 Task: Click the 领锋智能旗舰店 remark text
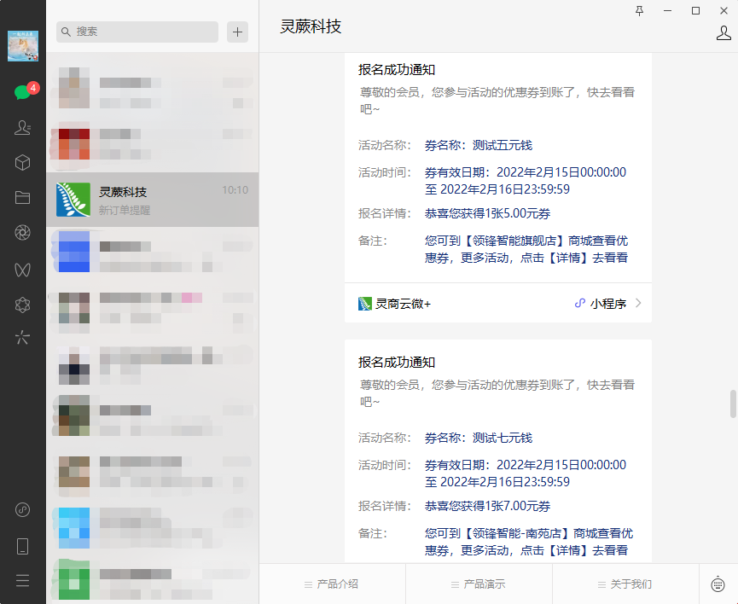(x=526, y=249)
